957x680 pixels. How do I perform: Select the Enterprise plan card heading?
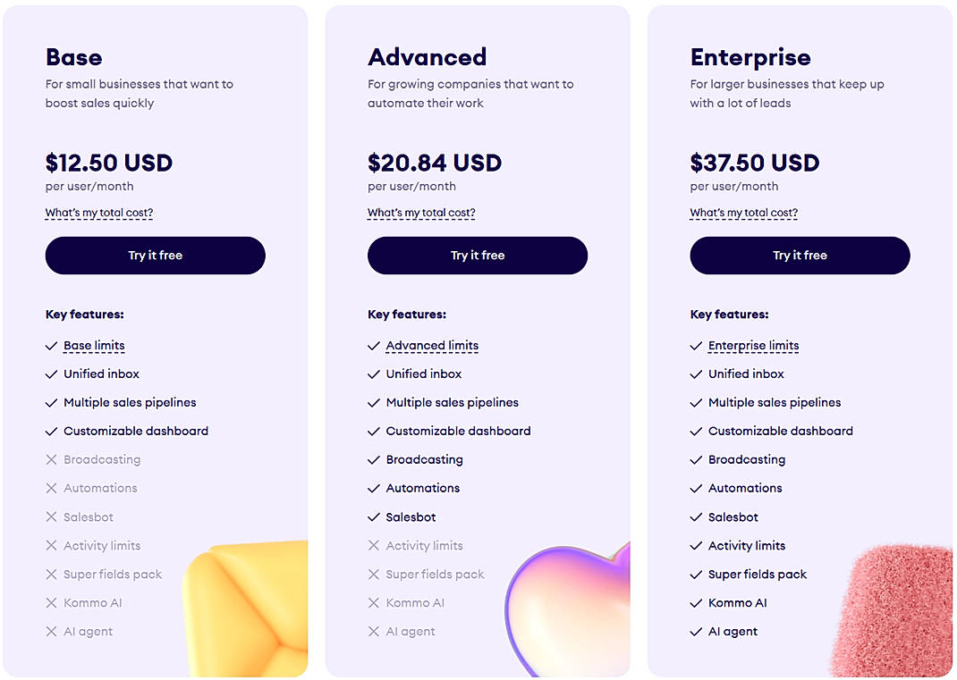750,57
